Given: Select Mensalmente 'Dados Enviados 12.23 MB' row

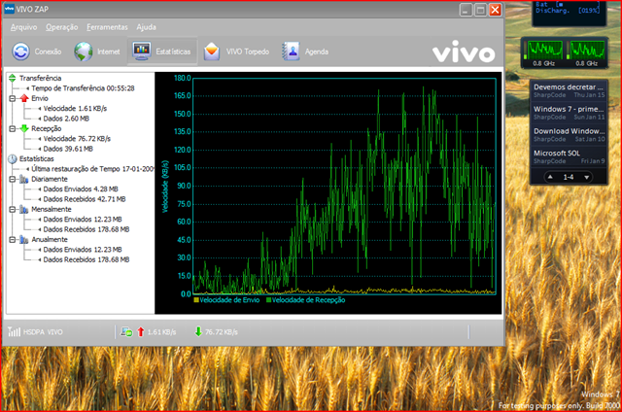Looking at the screenshot, I should point(82,220).
